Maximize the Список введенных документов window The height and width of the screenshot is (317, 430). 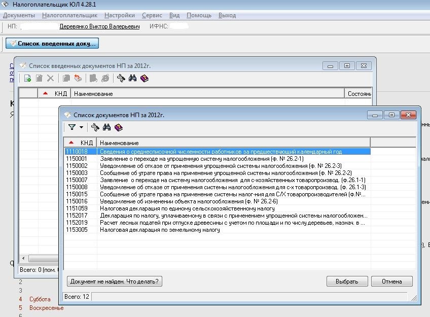coord(347,66)
